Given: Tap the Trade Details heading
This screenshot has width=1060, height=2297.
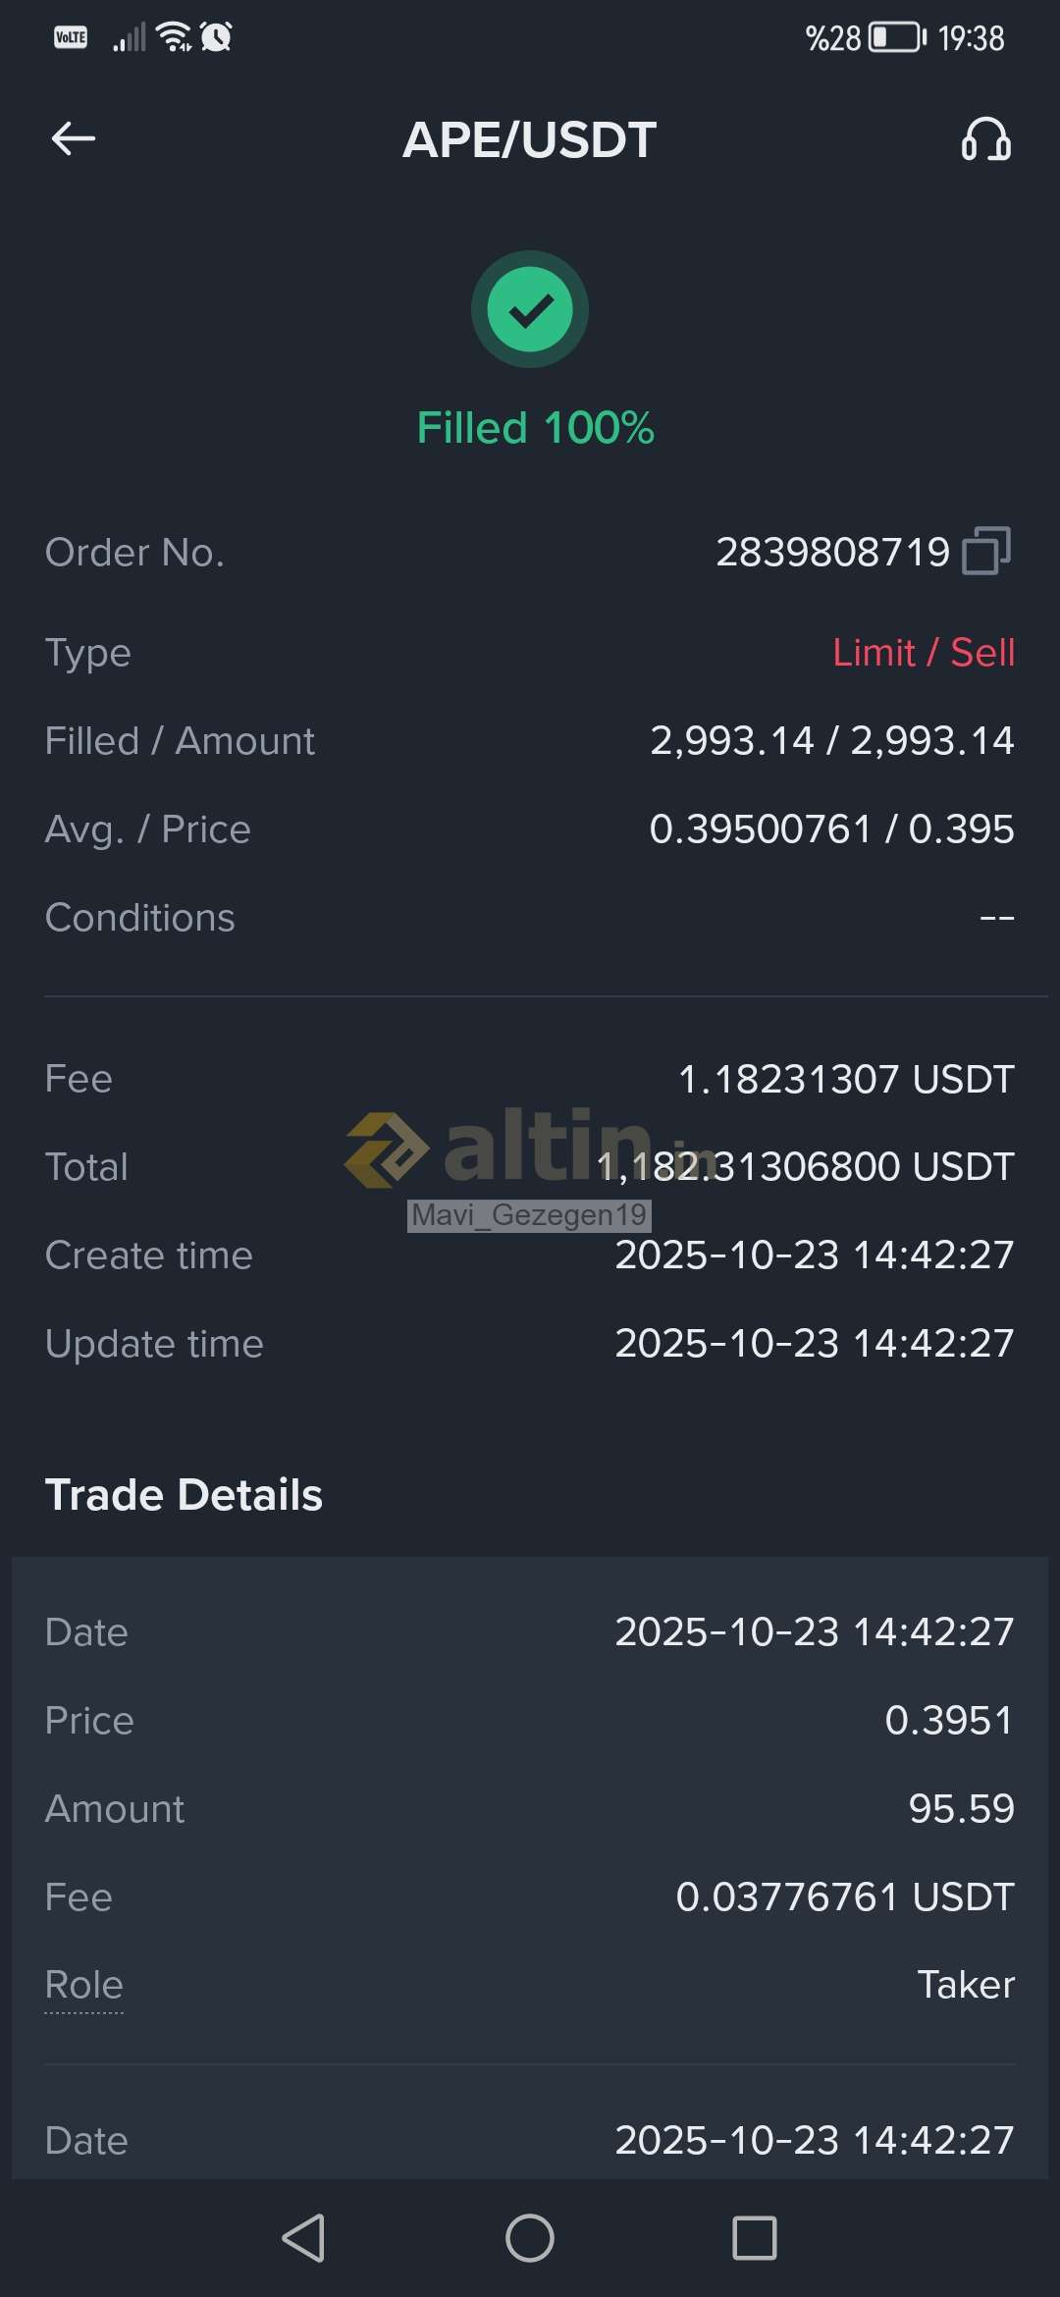Looking at the screenshot, I should pyautogui.click(x=184, y=1495).
